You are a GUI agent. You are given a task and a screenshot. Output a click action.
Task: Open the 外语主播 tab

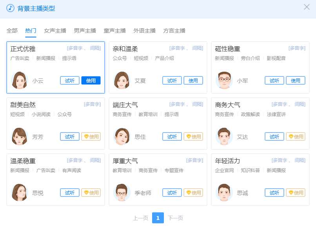pos(145,31)
